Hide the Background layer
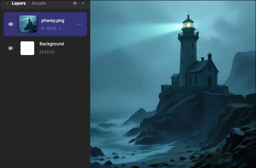 [10, 48]
